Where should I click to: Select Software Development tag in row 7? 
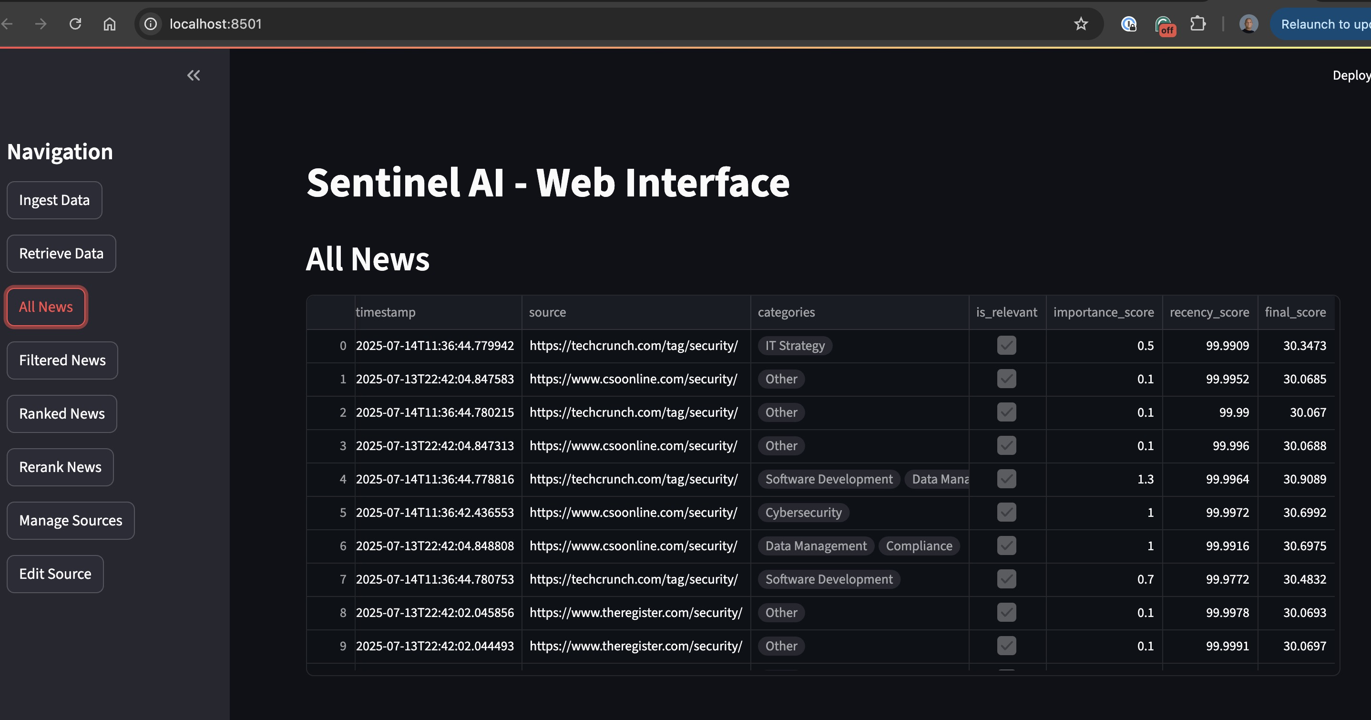[x=829, y=579]
